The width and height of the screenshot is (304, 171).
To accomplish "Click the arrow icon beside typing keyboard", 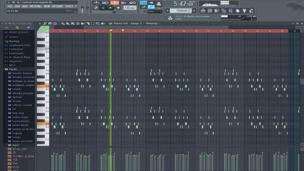I will (151, 2).
